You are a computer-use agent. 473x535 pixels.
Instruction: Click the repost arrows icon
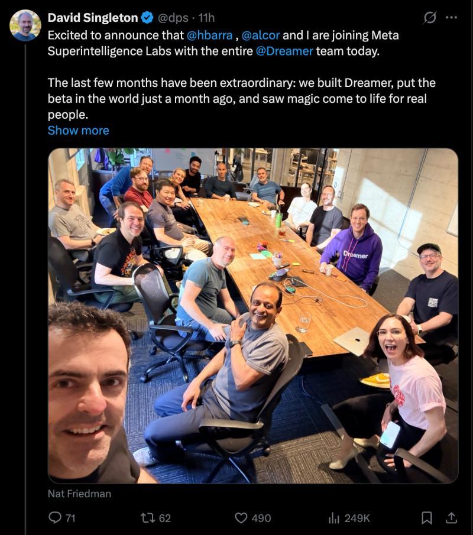pyautogui.click(x=148, y=518)
